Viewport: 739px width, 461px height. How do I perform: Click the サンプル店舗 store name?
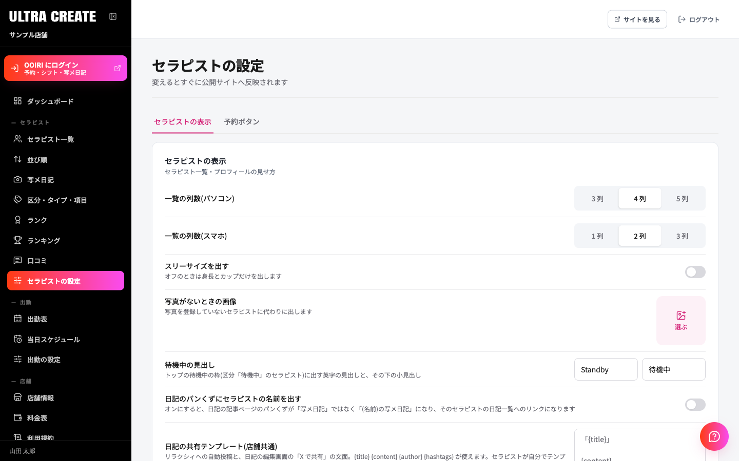tap(28, 35)
